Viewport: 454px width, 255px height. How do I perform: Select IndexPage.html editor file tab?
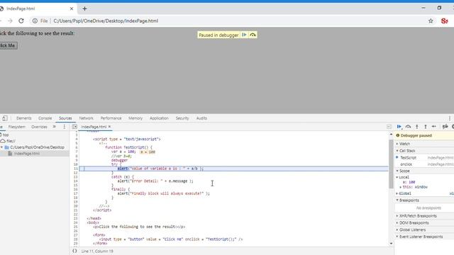(x=94, y=127)
